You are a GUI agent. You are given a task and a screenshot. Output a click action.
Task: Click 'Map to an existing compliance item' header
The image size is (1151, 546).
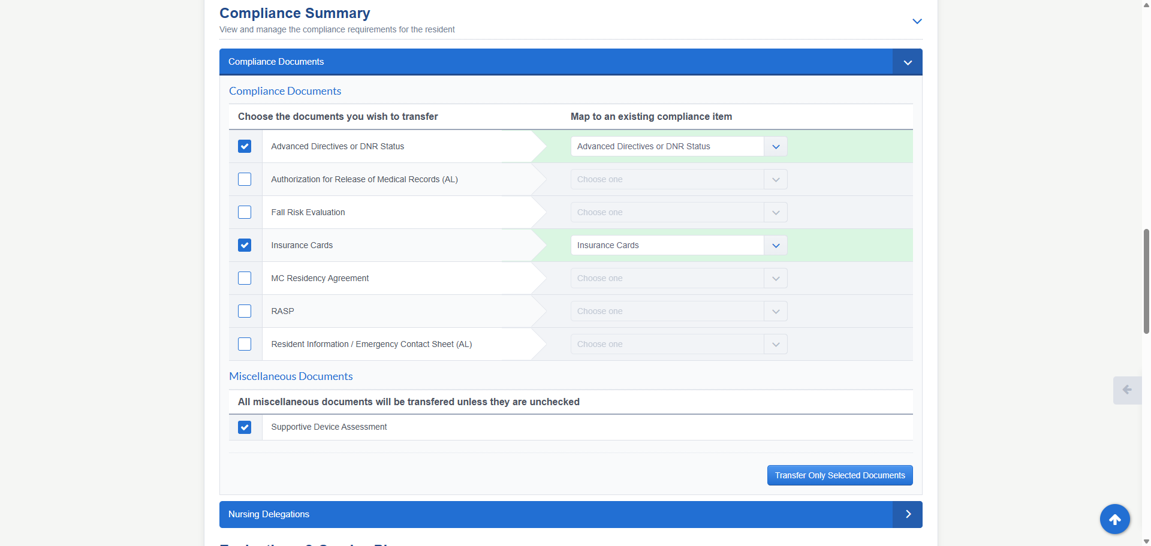click(651, 116)
